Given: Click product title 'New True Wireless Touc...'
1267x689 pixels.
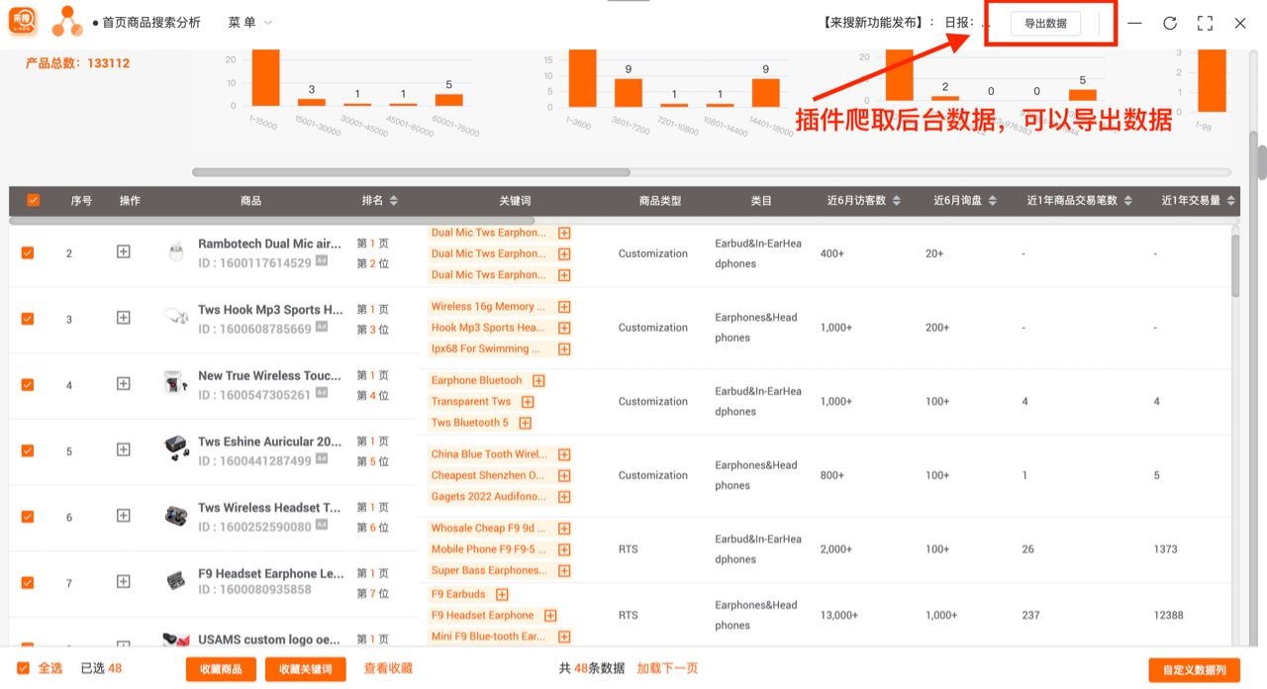Looking at the screenshot, I should 269,375.
